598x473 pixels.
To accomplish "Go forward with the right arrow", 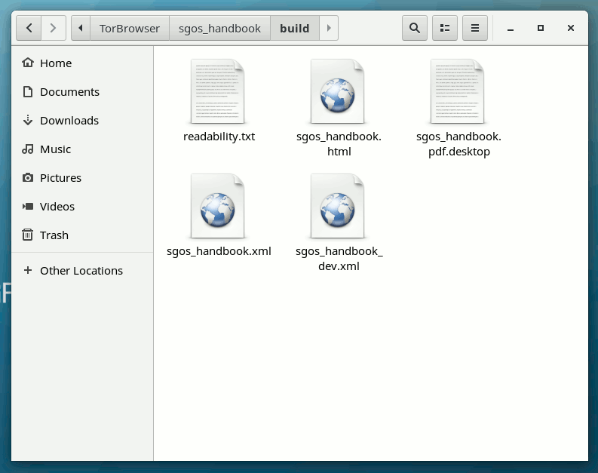I will point(52,29).
